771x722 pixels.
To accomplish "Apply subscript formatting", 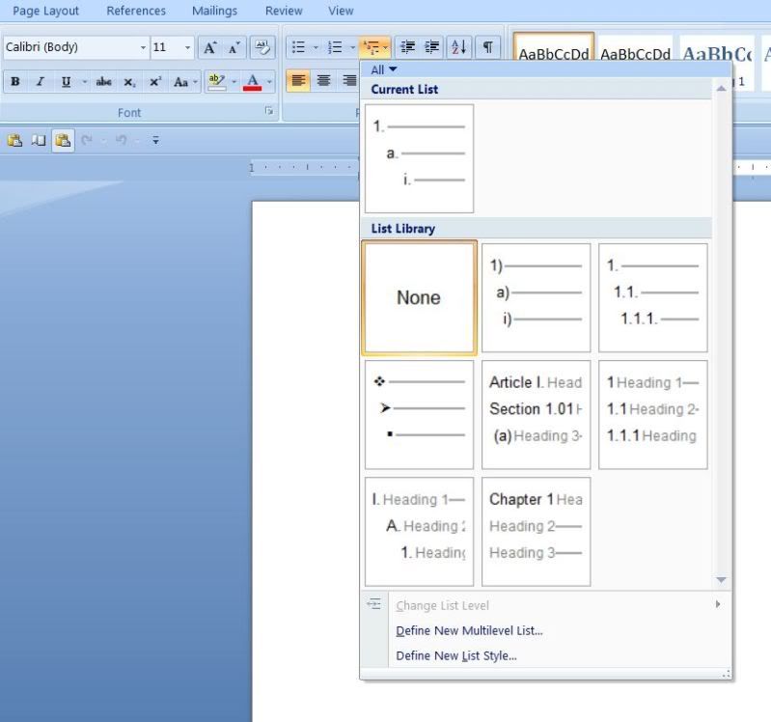I will (129, 82).
